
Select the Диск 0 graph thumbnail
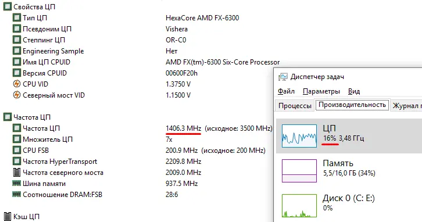click(299, 206)
